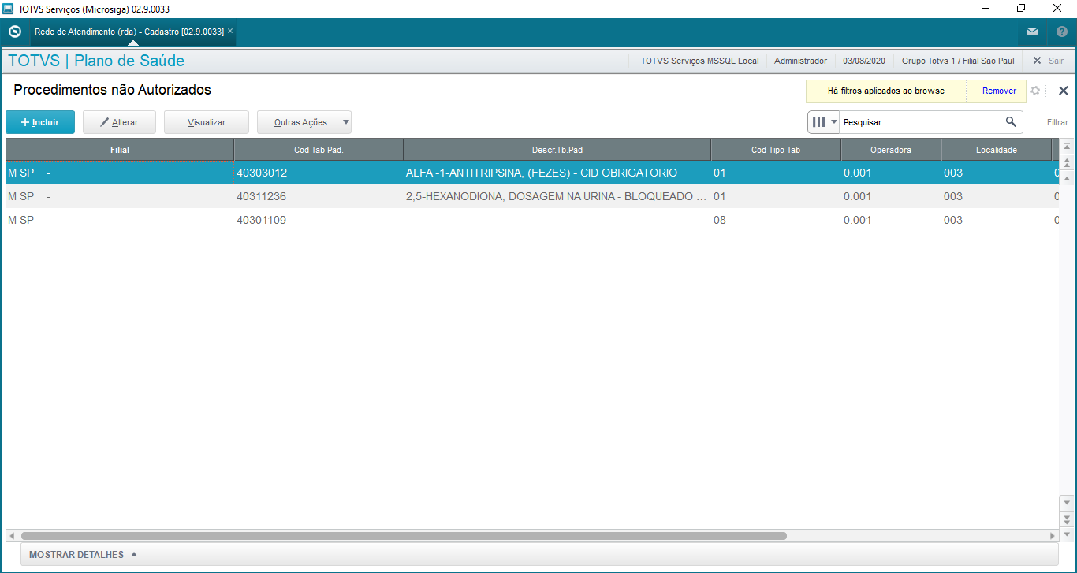Minimize the TOTVS Serviços window
The image size is (1077, 573).
coord(985,9)
